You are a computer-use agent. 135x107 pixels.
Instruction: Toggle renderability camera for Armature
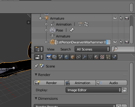(127, 18)
